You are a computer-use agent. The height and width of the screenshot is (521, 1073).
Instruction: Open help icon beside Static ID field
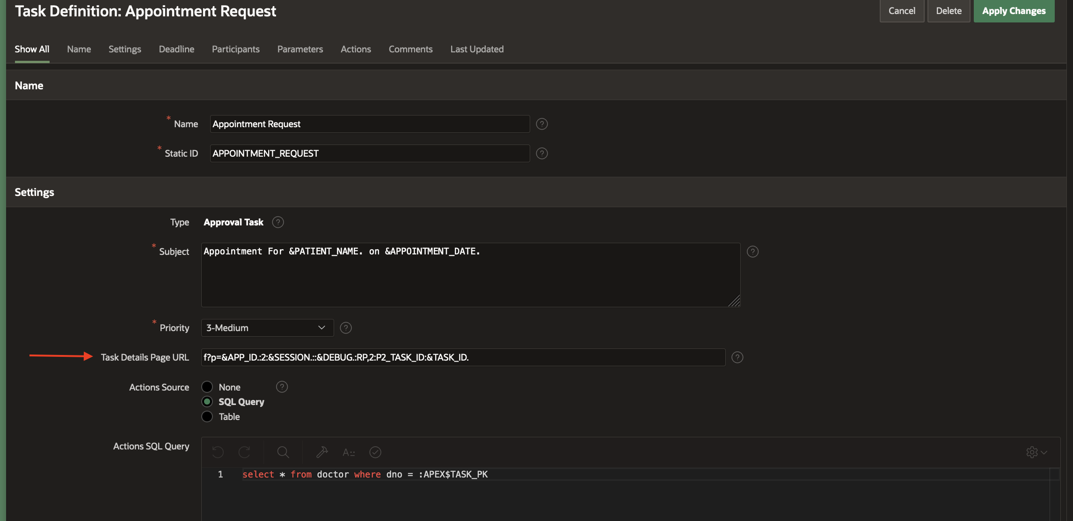click(x=541, y=153)
